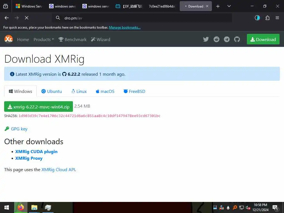Open the Firefox View icon
The height and width of the screenshot is (213, 284).
tap(6, 6)
